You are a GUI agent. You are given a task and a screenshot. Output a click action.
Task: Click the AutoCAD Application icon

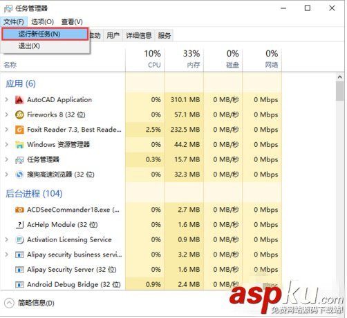coord(19,100)
